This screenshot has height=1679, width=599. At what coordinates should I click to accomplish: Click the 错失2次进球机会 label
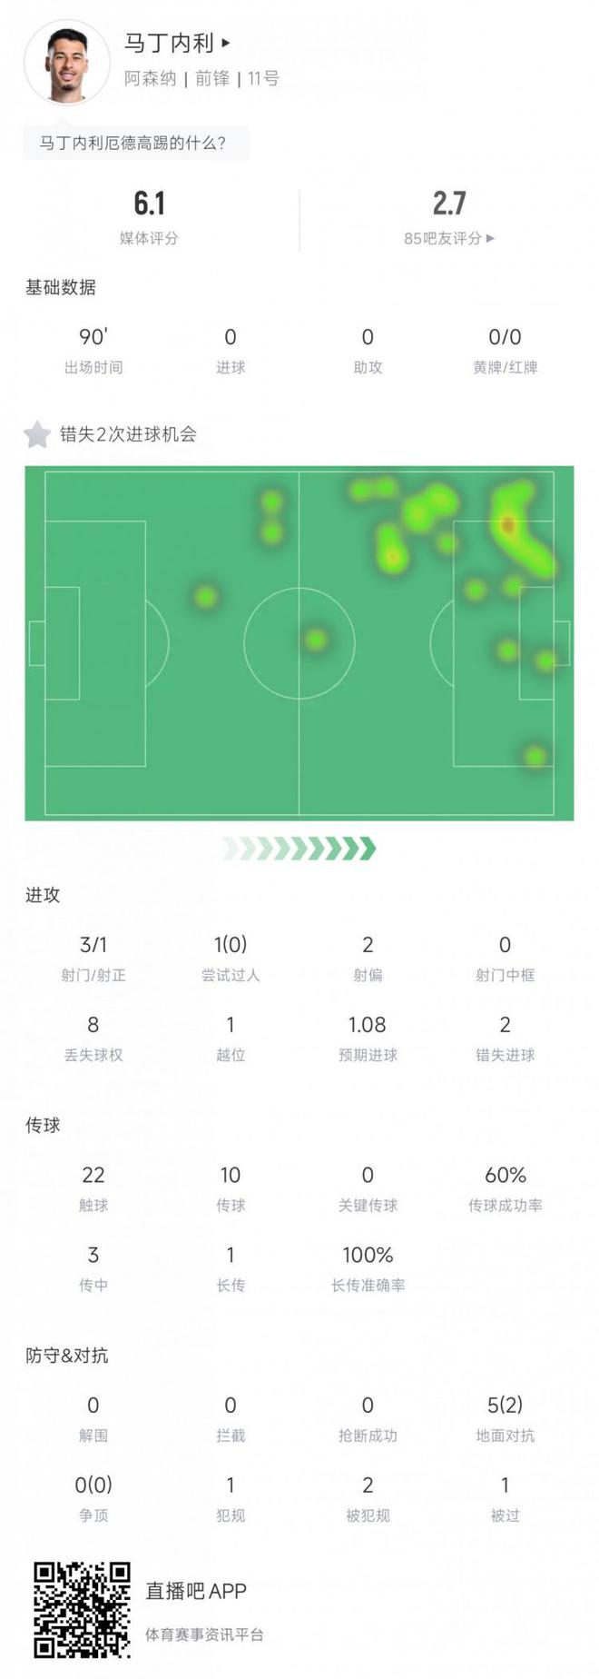[128, 434]
